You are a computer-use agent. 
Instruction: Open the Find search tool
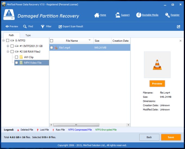(25, 26)
